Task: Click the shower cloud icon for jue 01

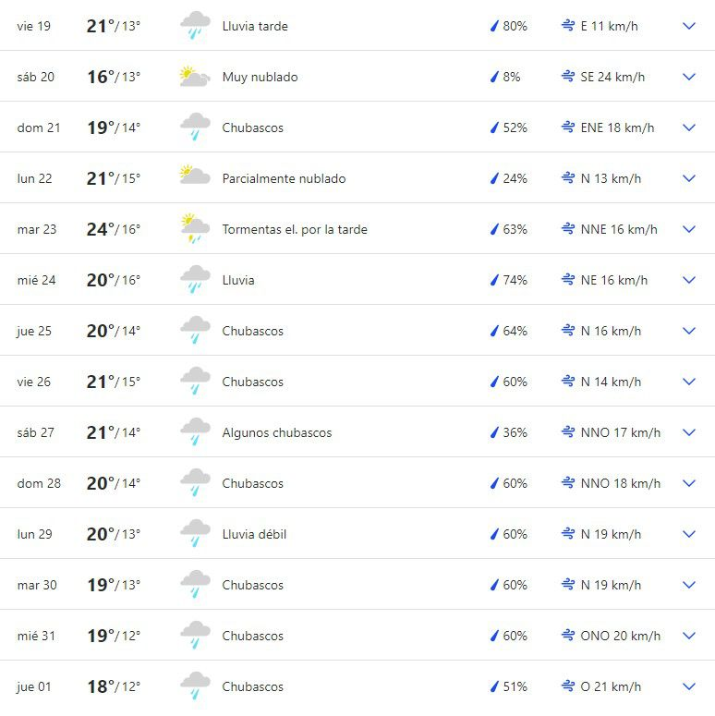Action: [x=196, y=686]
